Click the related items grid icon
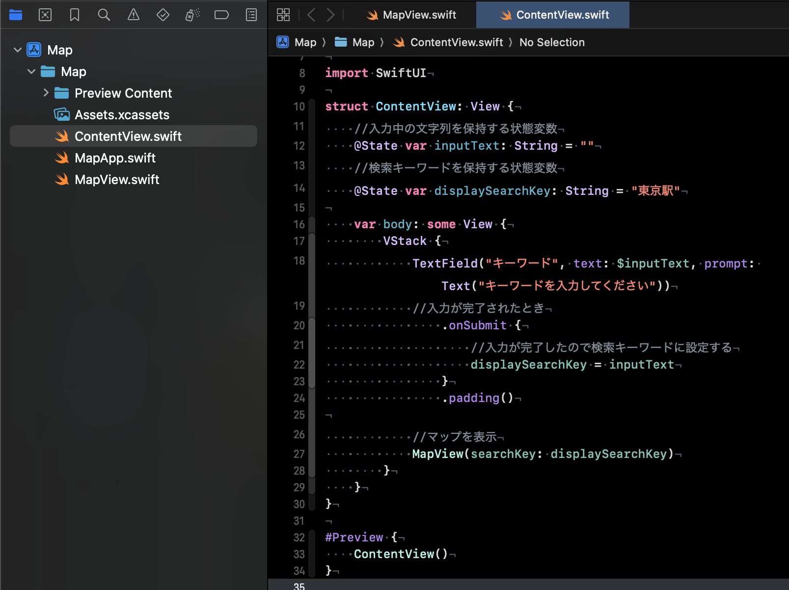 pos(283,15)
